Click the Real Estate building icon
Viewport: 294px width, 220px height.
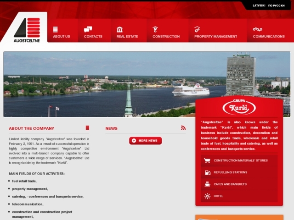click(x=119, y=29)
